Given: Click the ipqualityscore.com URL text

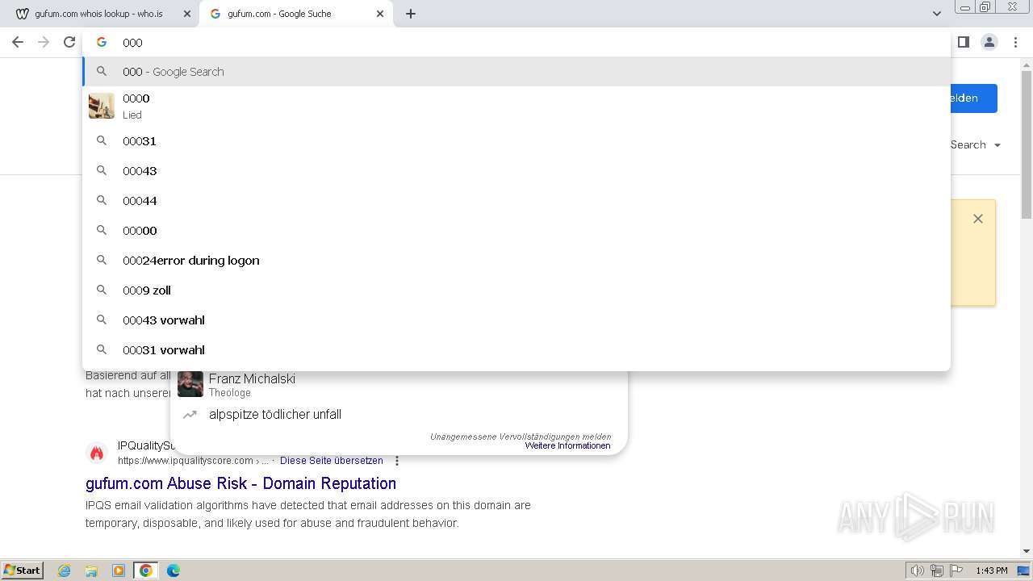Looking at the screenshot, I should pyautogui.click(x=186, y=461).
